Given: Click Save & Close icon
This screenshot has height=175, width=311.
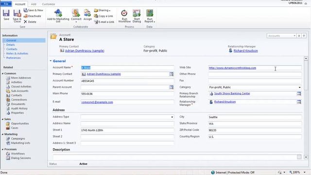Looking at the screenshot, I should (x=17, y=16).
